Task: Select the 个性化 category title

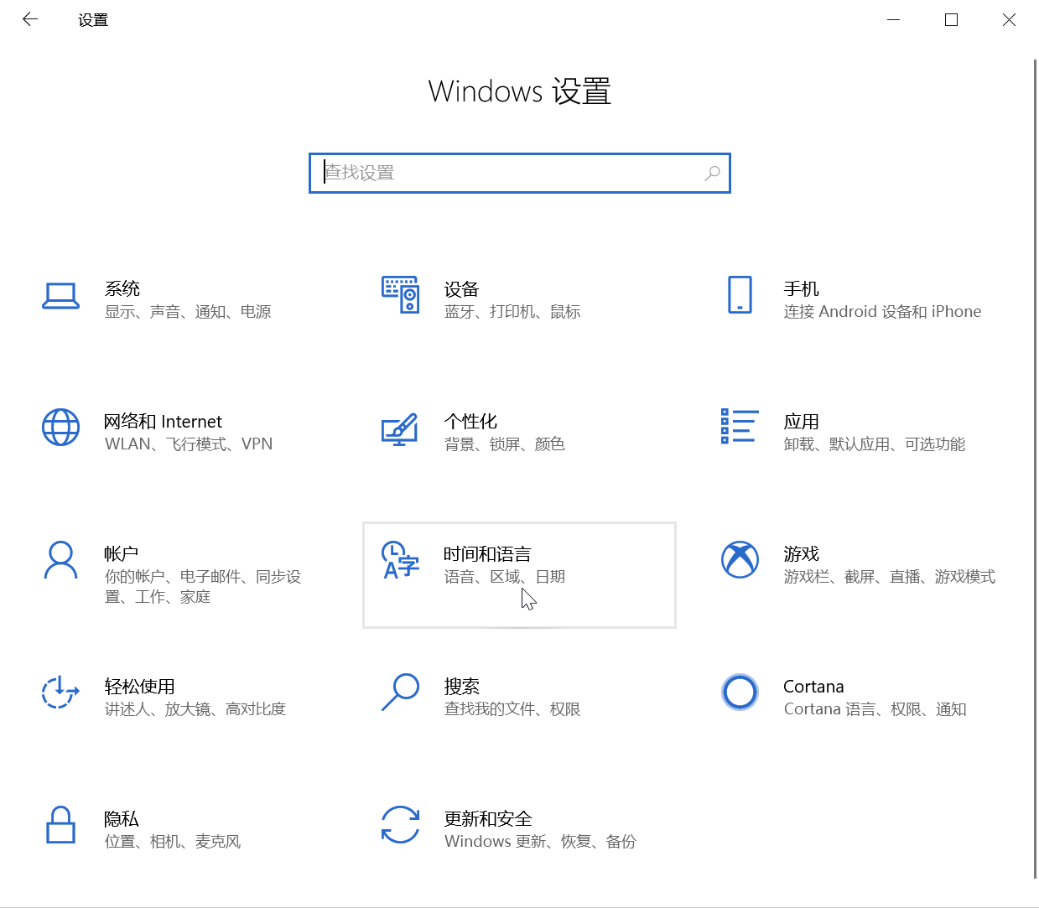Action: pos(470,421)
